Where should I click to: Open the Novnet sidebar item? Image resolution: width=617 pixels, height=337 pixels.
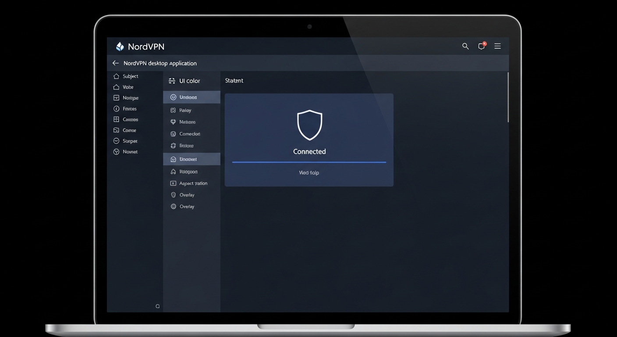(x=125, y=152)
